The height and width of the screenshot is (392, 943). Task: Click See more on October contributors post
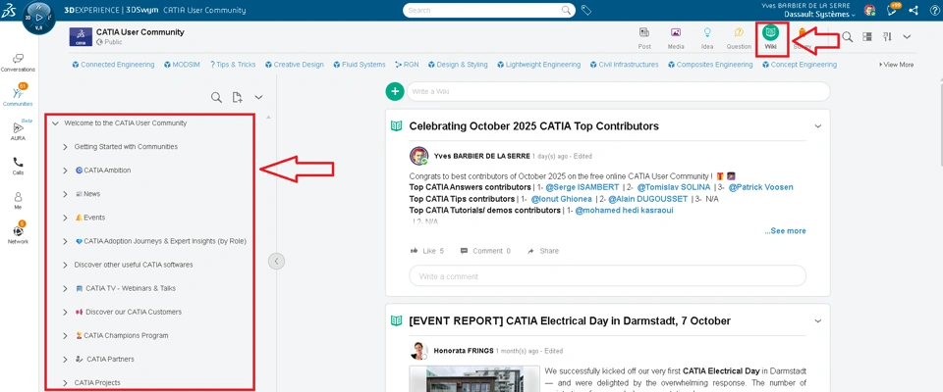click(786, 231)
